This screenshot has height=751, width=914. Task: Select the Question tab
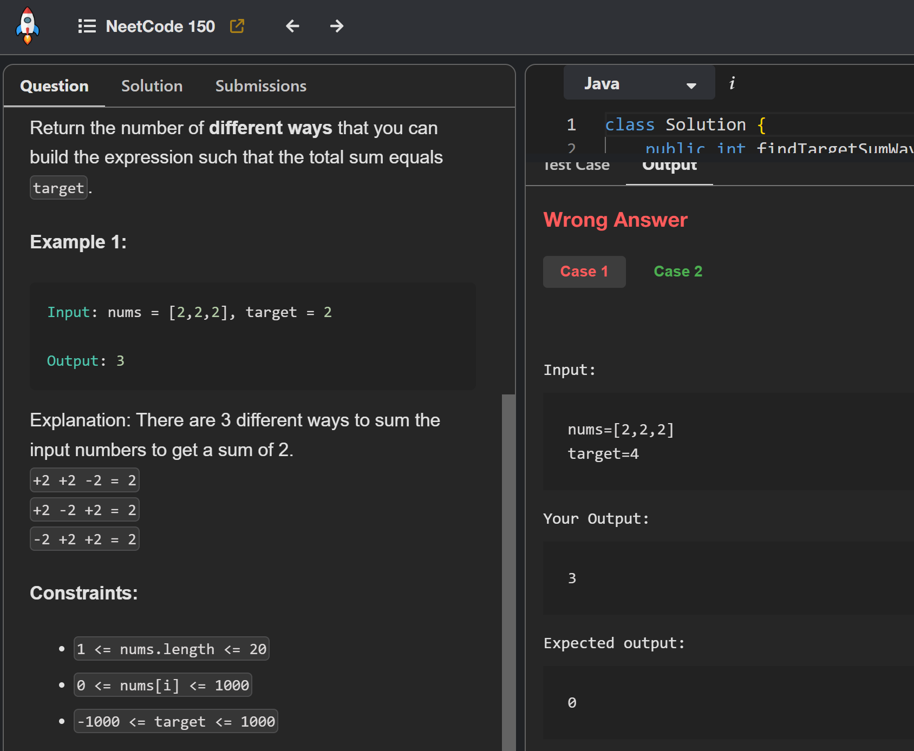(54, 86)
